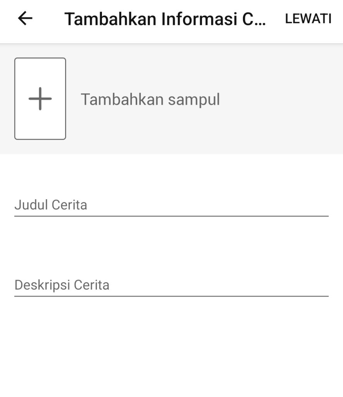Click the underline beneath Judul Cerita
Image resolution: width=343 pixels, height=397 pixels.
[171, 216]
